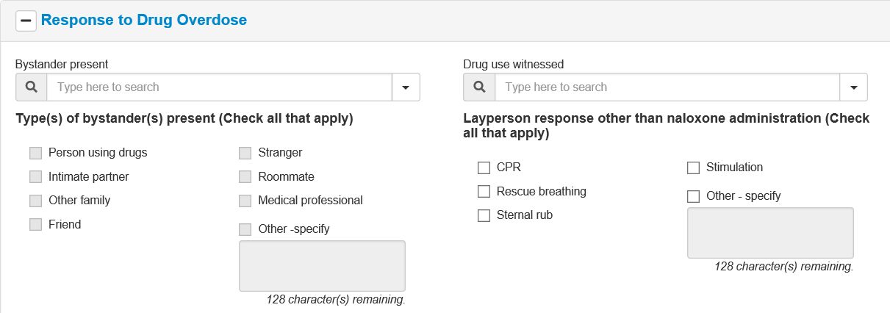Check the CPR response checkbox

[x=484, y=168]
